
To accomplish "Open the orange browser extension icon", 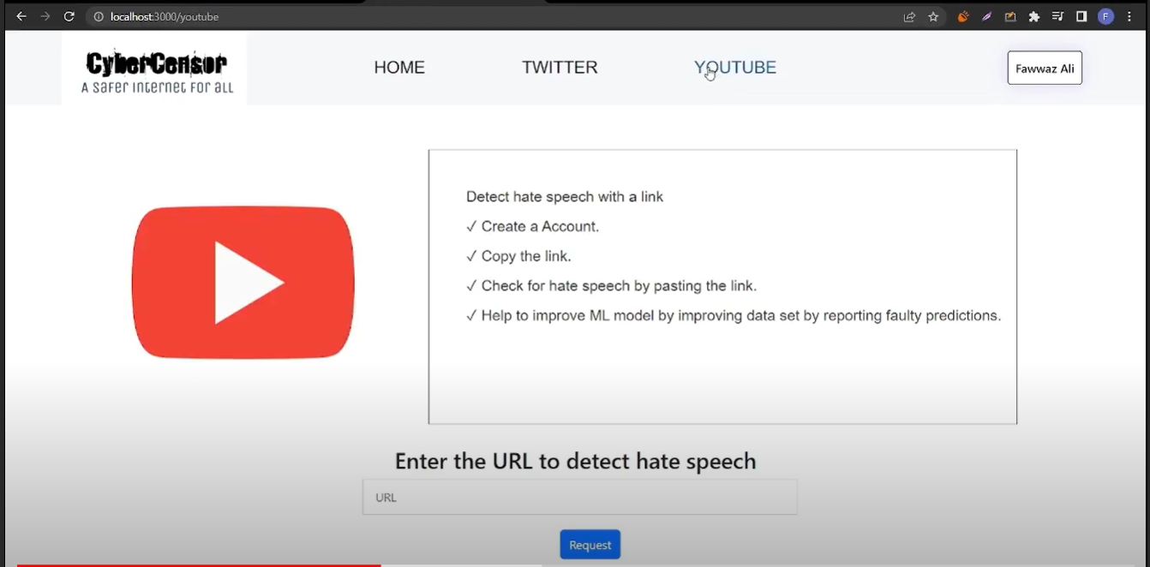I will click(963, 16).
